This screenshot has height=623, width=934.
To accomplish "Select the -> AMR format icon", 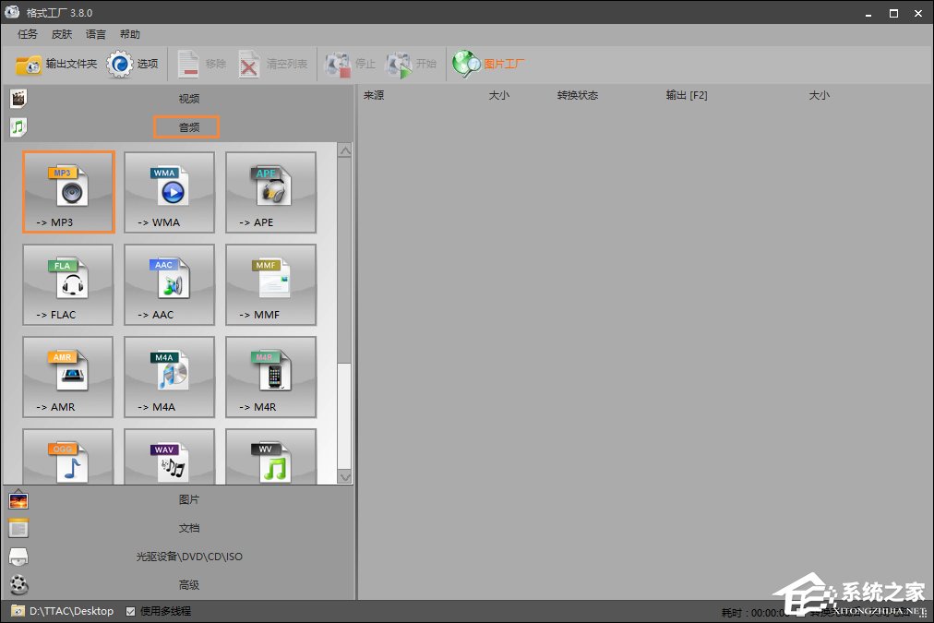I will [x=68, y=377].
